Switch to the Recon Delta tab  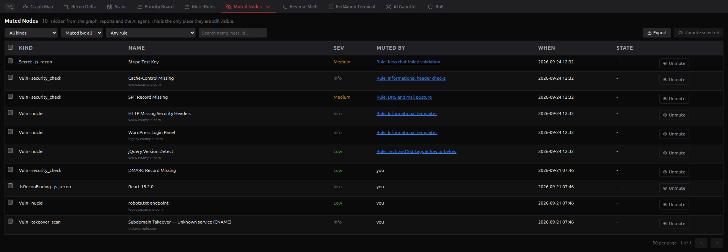80,7
